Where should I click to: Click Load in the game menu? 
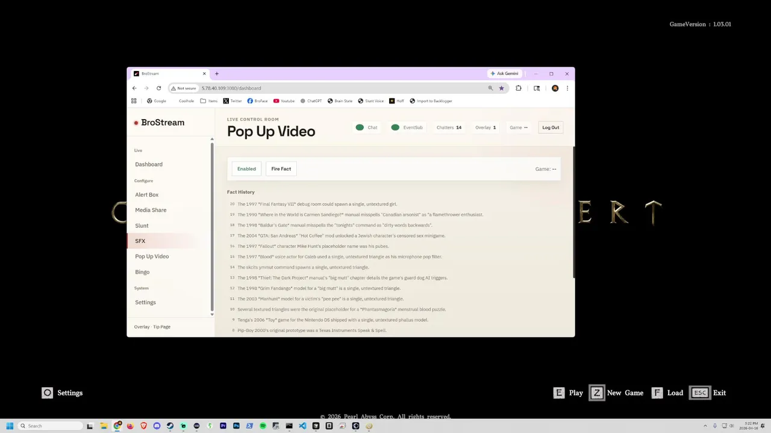click(x=667, y=393)
